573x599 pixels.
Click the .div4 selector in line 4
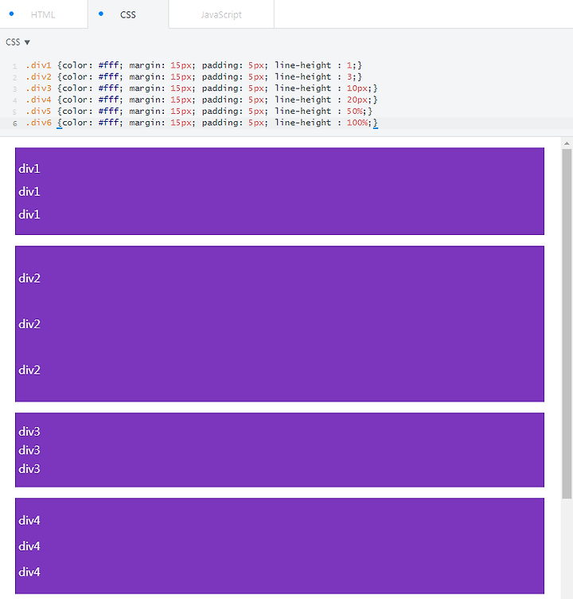click(38, 100)
